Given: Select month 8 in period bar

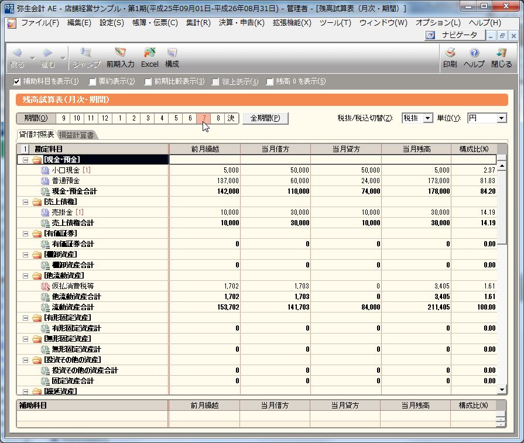Looking at the screenshot, I should pyautogui.click(x=218, y=118).
